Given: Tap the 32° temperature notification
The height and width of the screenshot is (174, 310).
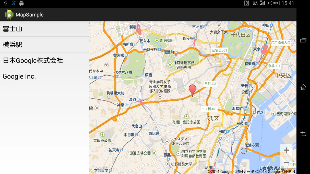Looking at the screenshot, I should click(14, 3).
